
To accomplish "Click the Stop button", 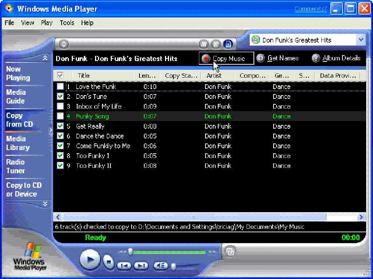I will 109,262.
